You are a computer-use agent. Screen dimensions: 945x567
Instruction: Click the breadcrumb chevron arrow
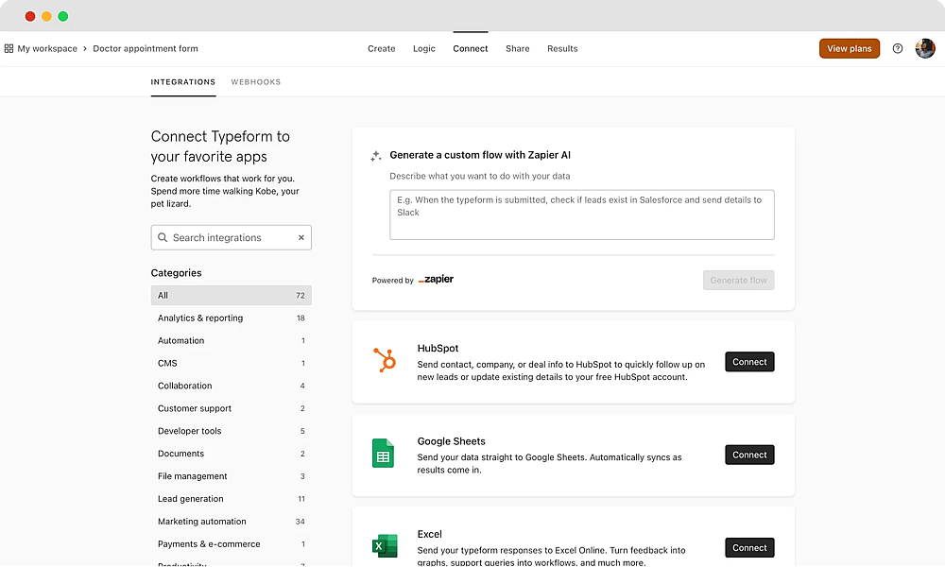coord(85,49)
